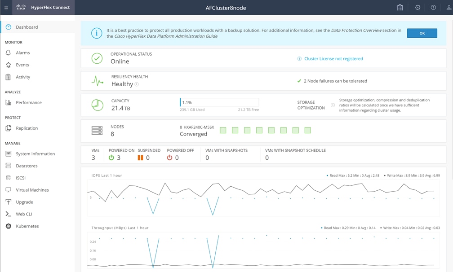Click the Kubernetes wheel icon
453x272 pixels.
tap(9, 226)
